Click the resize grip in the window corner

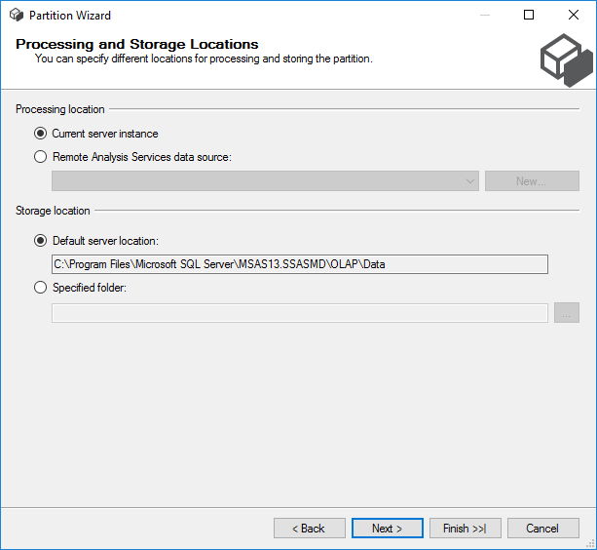coord(590,544)
